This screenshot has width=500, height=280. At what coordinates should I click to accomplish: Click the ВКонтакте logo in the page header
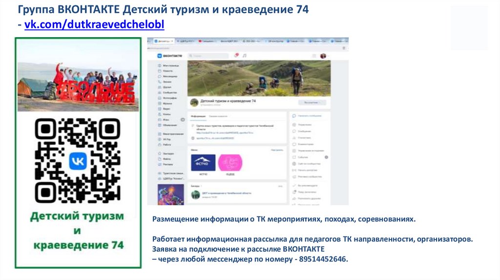point(169,56)
